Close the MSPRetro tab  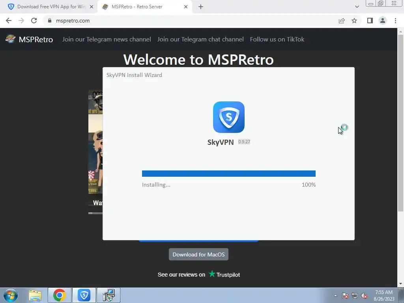(186, 7)
